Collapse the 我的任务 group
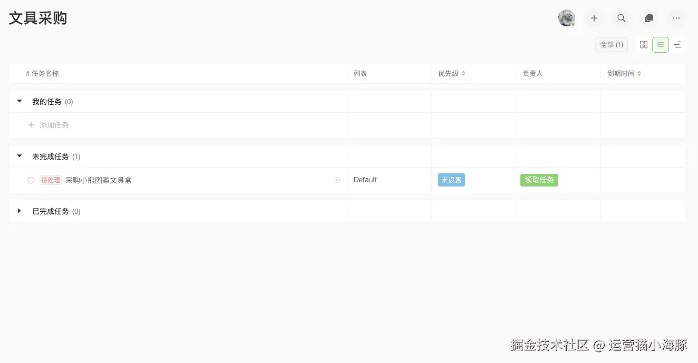Viewport: 698px width, 363px height. tap(20, 101)
